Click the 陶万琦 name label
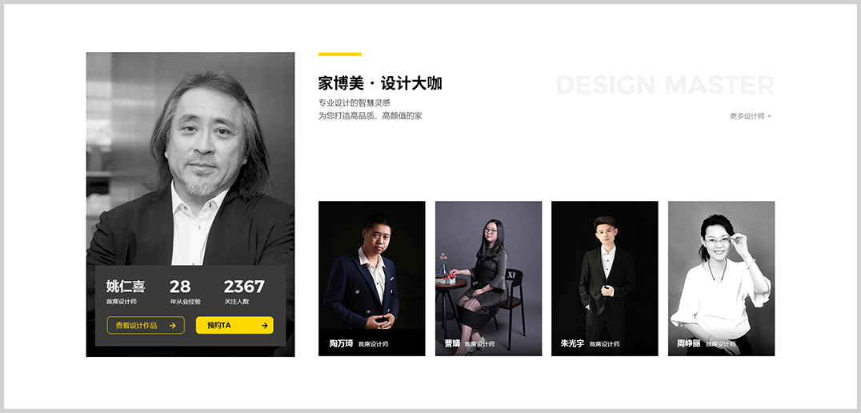The width and height of the screenshot is (861, 413). [x=341, y=344]
